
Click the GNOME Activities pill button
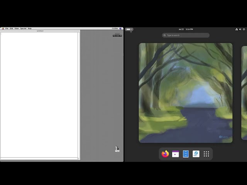click(129, 29)
